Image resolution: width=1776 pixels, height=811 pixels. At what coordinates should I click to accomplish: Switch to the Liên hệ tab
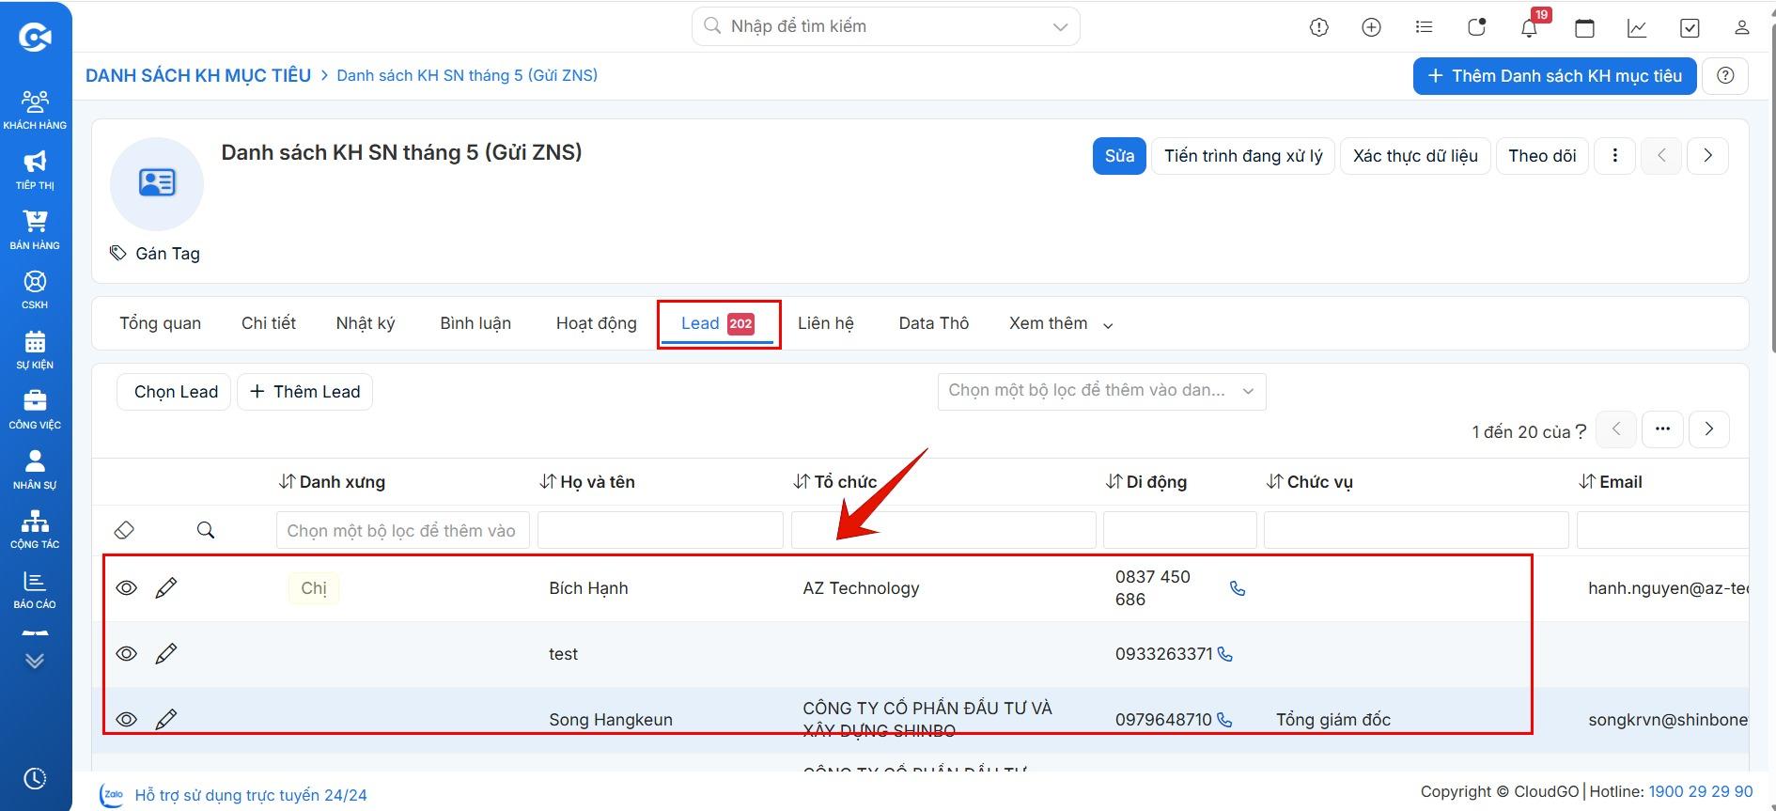click(x=826, y=323)
